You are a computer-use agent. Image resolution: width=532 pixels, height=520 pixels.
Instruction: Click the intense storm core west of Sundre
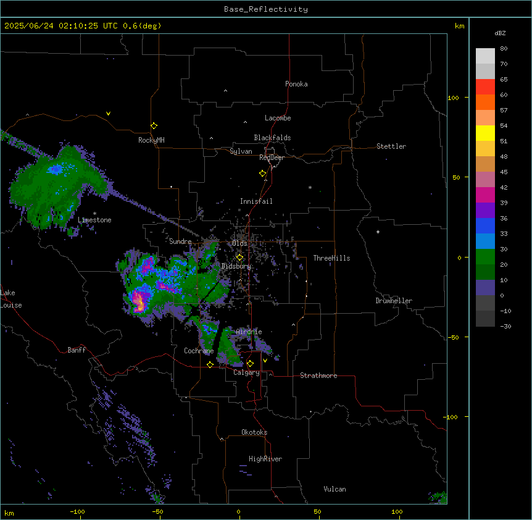point(139,301)
